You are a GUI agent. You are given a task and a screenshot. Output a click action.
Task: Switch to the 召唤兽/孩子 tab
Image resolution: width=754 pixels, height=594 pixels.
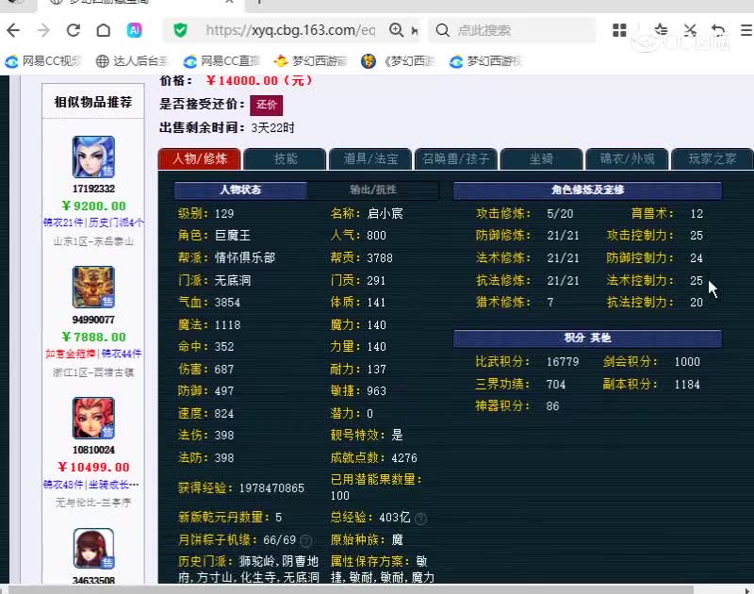click(456, 158)
